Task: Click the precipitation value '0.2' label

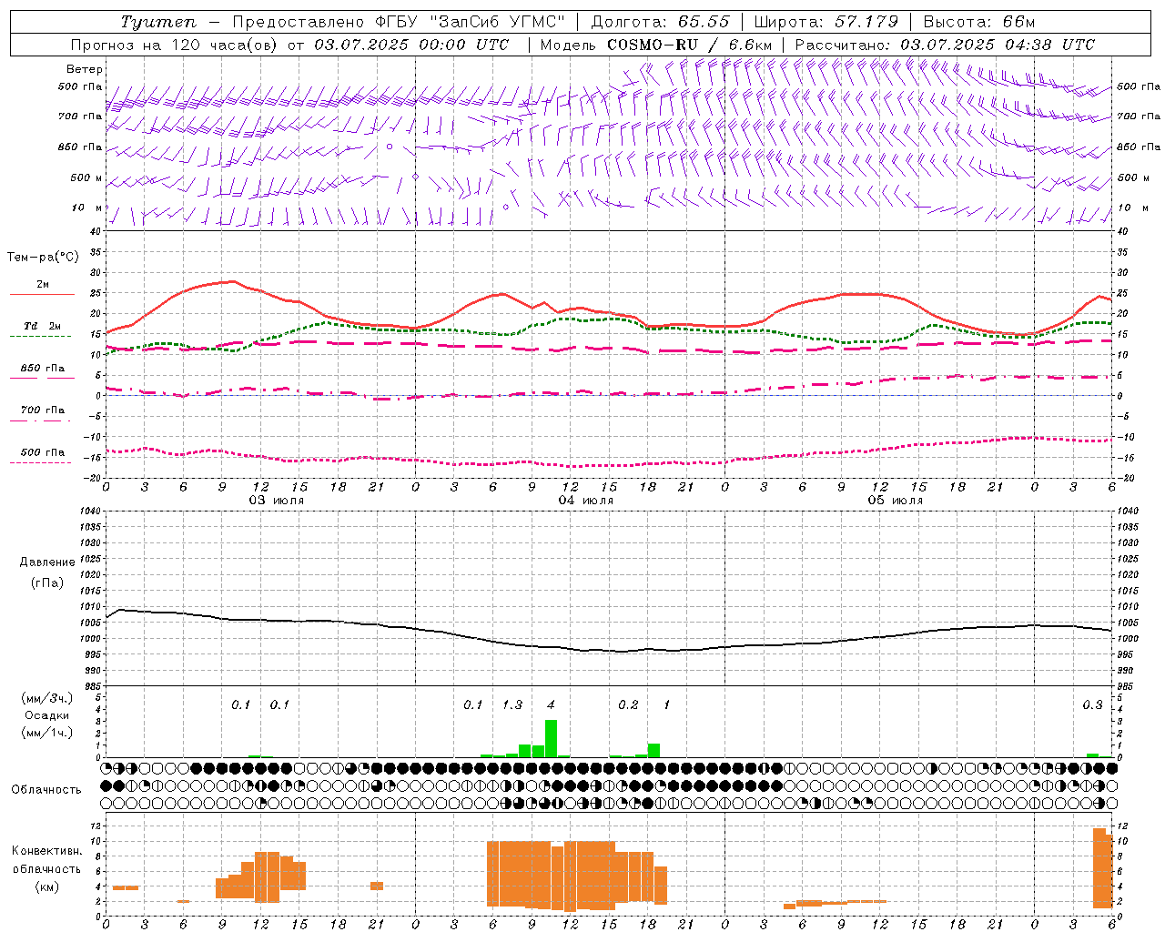Action: [x=628, y=705]
